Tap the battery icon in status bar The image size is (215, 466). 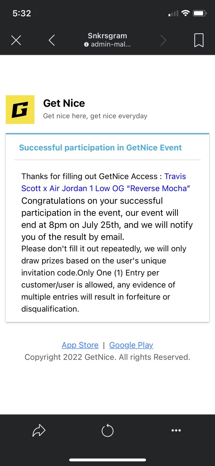click(x=199, y=13)
